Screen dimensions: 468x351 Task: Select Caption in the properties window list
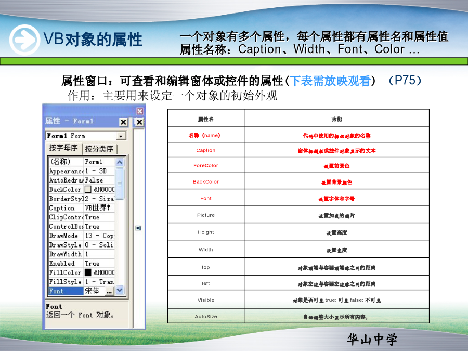[x=66, y=208]
